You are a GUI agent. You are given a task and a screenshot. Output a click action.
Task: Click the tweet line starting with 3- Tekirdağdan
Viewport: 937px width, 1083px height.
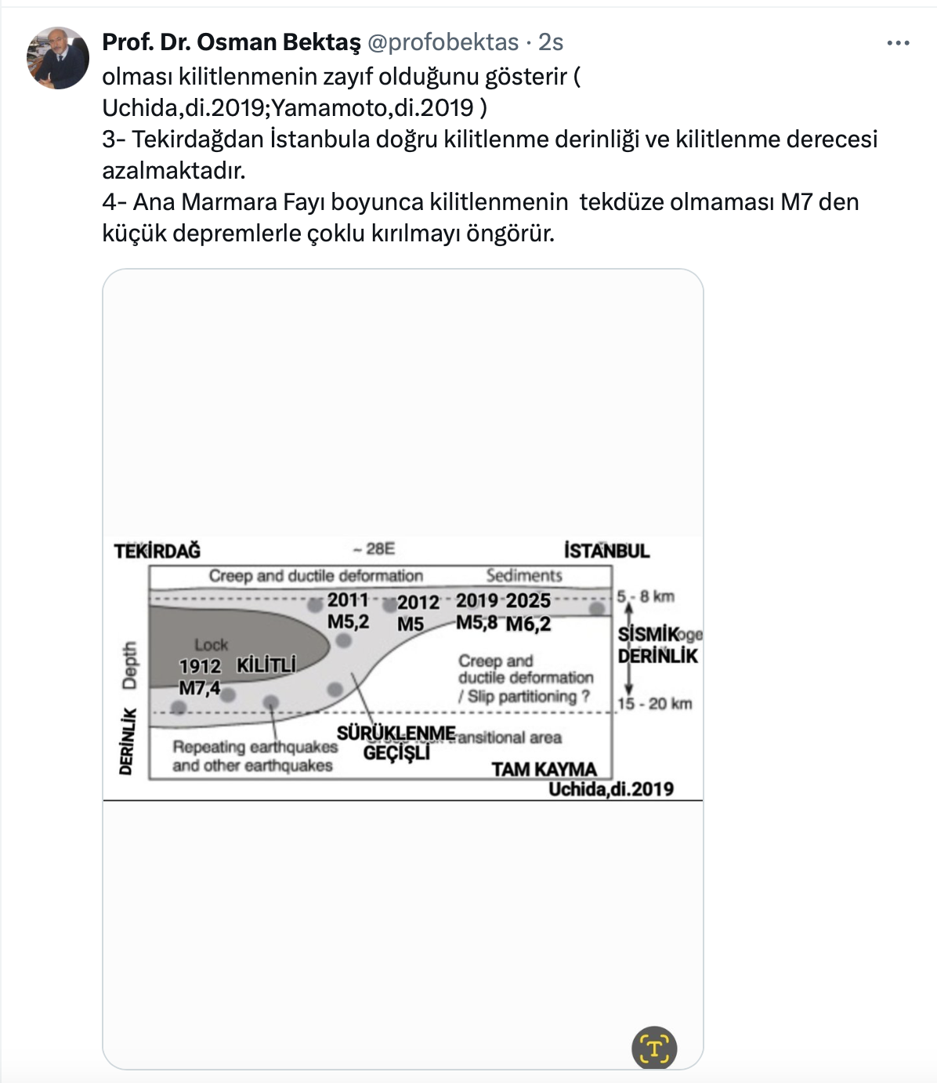tap(490, 139)
